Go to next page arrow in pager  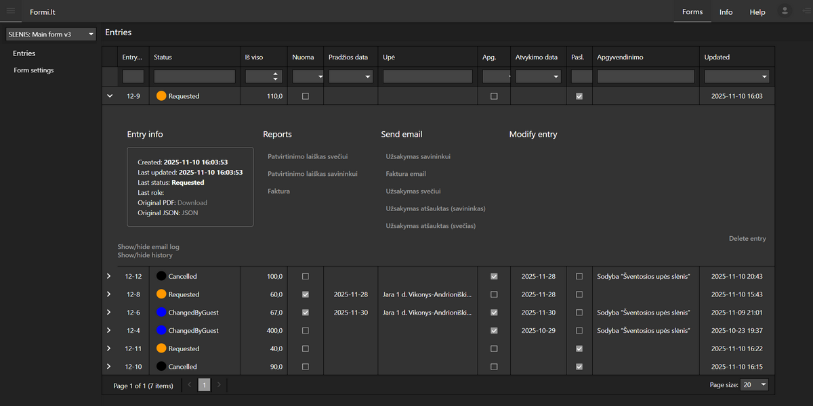(x=219, y=385)
